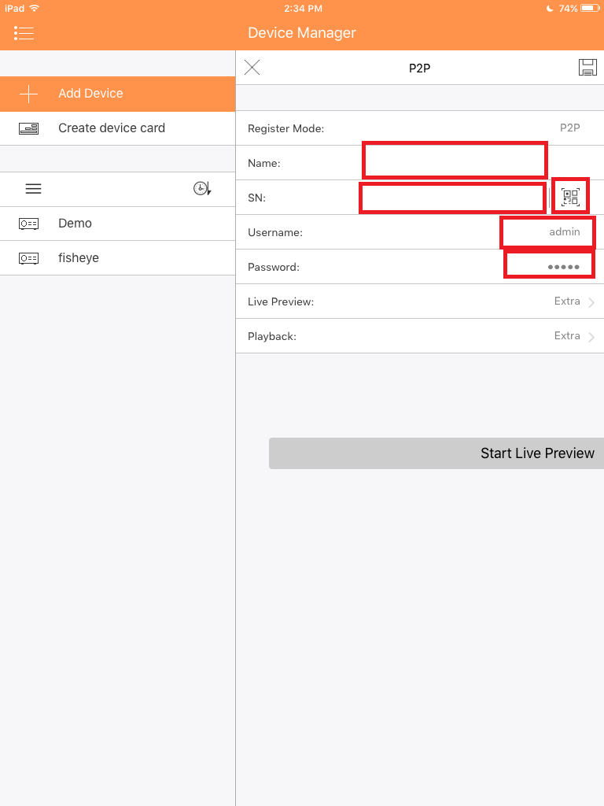Sort devices using the clock icon
This screenshot has height=806, width=604.
[x=202, y=189]
